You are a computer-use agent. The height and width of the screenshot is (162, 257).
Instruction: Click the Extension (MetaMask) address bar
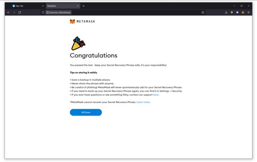click(121, 12)
